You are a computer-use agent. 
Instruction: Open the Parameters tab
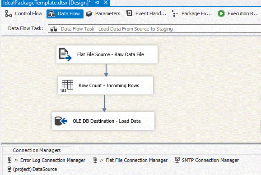pos(103,13)
